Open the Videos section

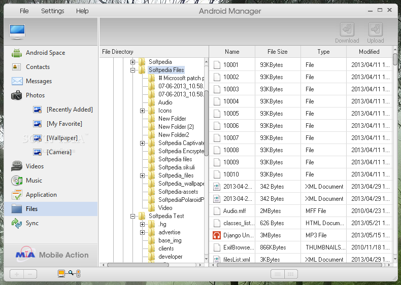coord(27,166)
